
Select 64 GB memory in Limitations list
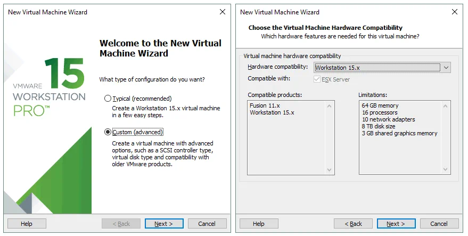coord(380,106)
